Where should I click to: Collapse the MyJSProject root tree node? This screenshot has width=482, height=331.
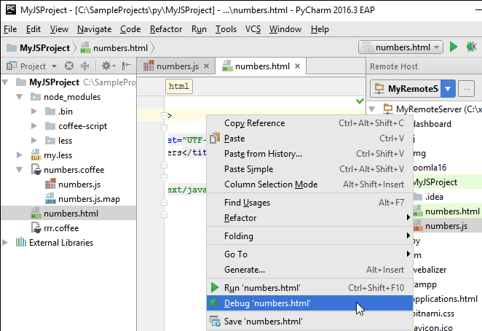click(x=5, y=82)
